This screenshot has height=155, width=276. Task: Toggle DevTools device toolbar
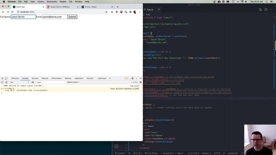tap(6, 78)
